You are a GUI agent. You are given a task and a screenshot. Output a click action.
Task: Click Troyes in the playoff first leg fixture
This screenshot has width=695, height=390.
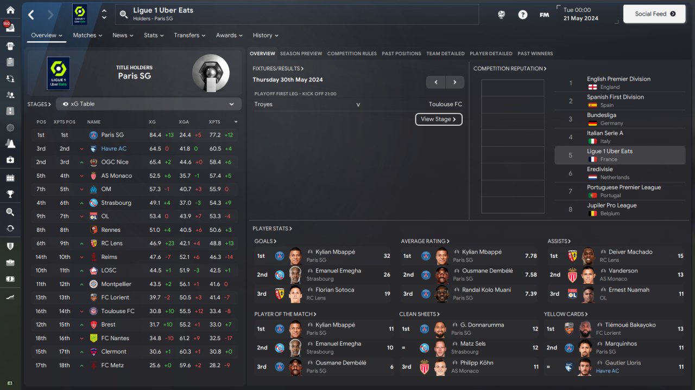coord(263,104)
